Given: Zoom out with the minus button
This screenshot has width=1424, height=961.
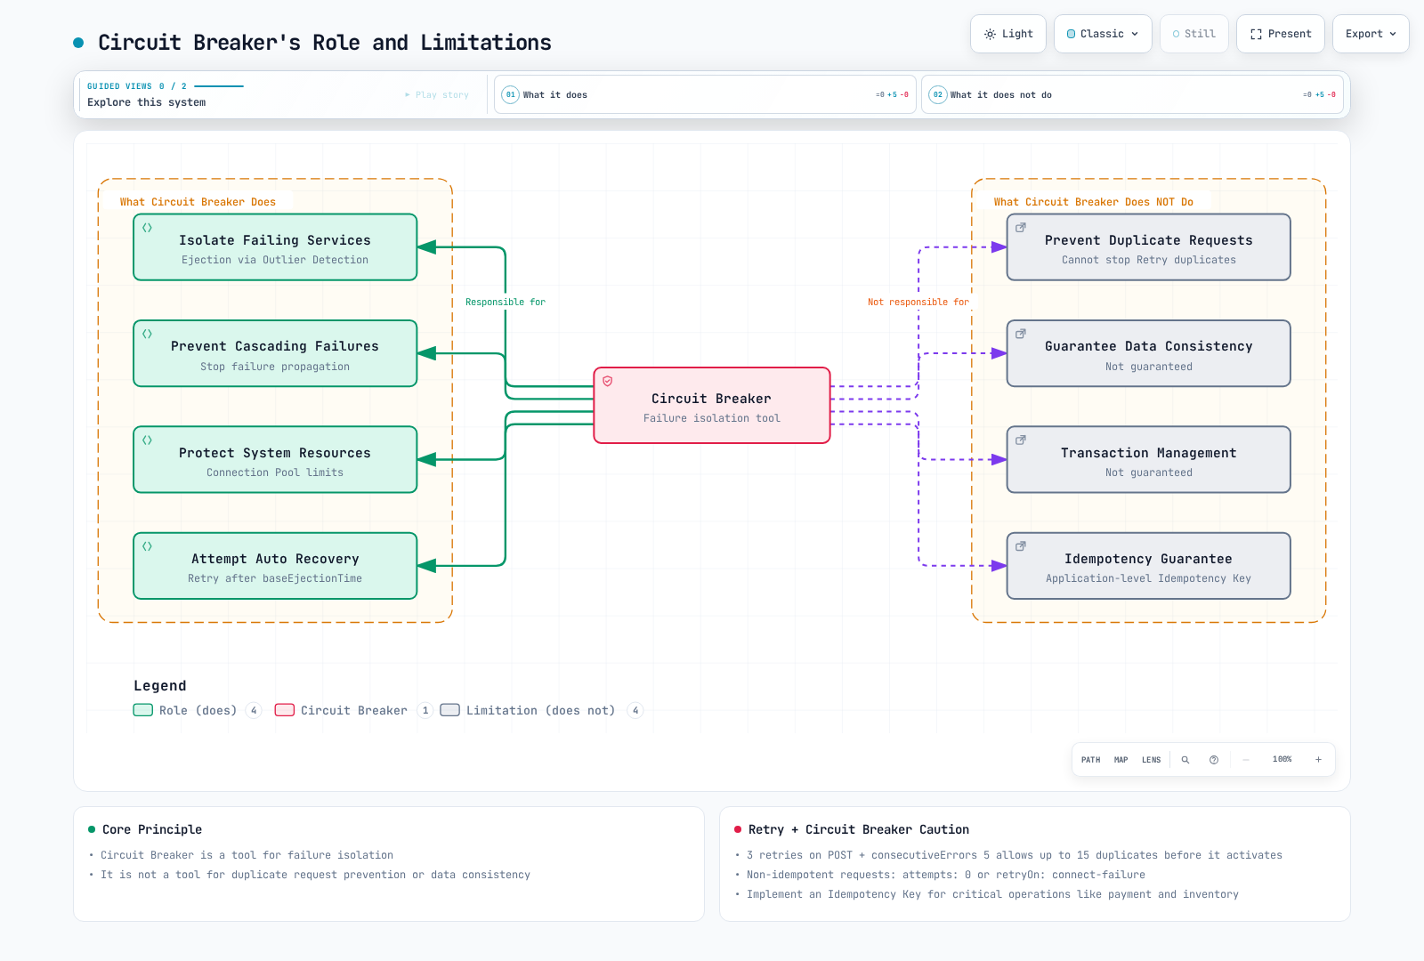Looking at the screenshot, I should pyautogui.click(x=1246, y=760).
